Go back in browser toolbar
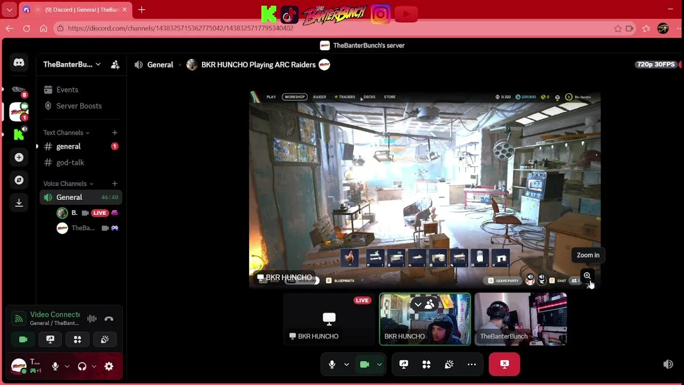Viewport: 684px width, 385px height. [9, 28]
